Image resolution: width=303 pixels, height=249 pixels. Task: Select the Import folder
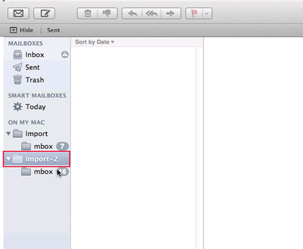click(36, 134)
